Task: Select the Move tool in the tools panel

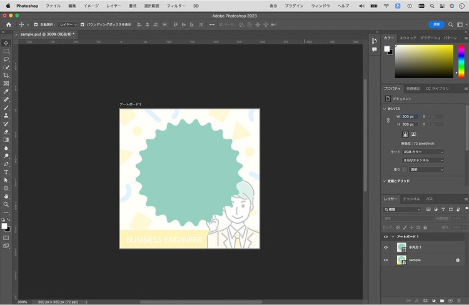Action: 6,43
